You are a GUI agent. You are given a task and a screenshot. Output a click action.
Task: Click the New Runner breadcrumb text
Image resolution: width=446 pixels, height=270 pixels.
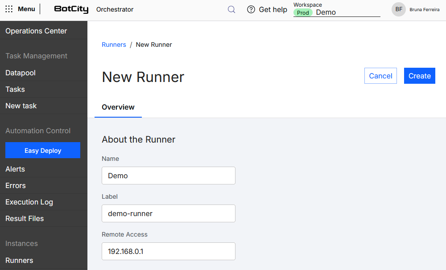pos(154,45)
